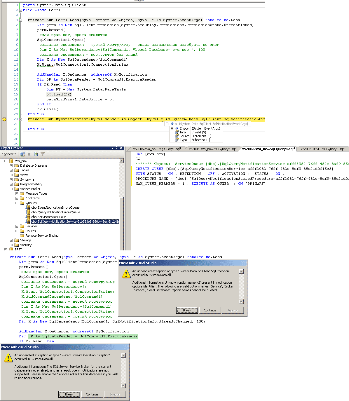Expand the Services folder
This screenshot has width=349, height=401.
tap(17, 226)
